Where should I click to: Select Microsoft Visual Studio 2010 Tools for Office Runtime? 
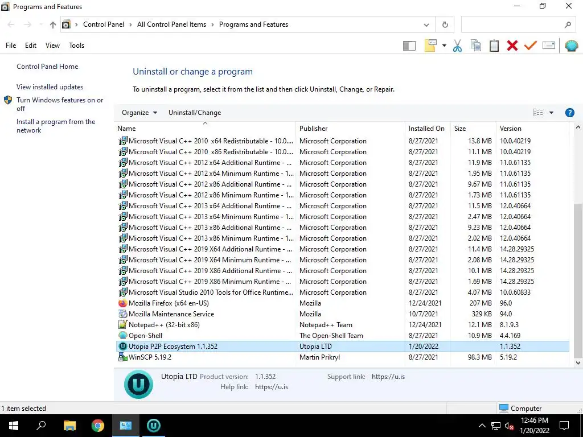342,292
